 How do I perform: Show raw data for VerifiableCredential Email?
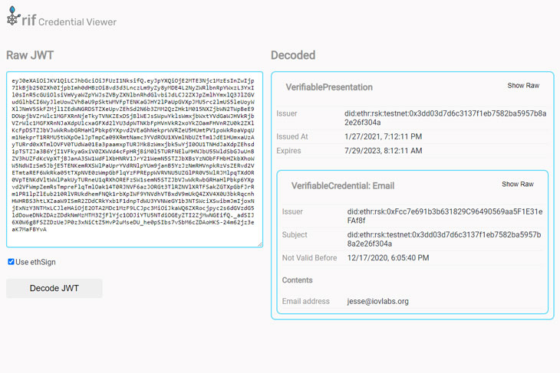coord(518,184)
